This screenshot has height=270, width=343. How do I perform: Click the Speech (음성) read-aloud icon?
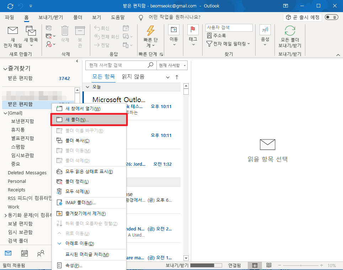tap(265, 30)
